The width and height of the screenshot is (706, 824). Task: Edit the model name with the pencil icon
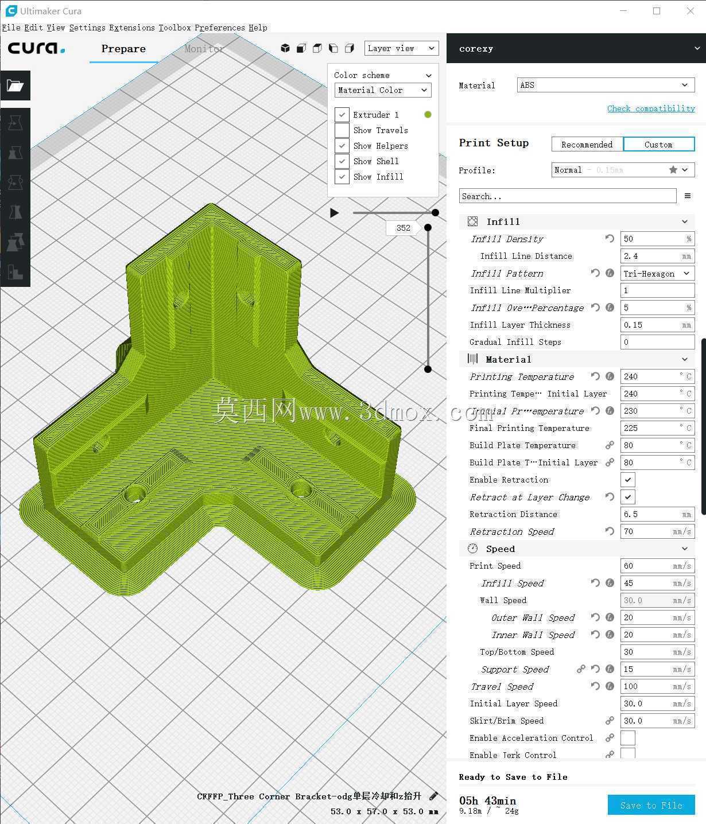coord(434,796)
